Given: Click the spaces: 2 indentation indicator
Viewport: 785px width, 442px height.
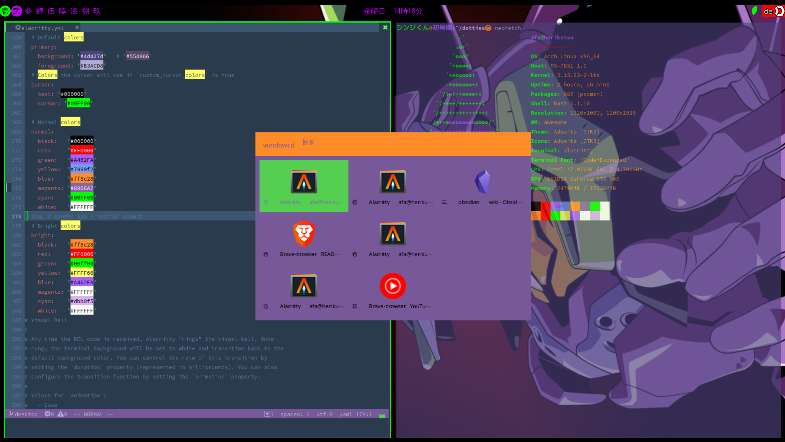Looking at the screenshot, I should pyautogui.click(x=295, y=414).
